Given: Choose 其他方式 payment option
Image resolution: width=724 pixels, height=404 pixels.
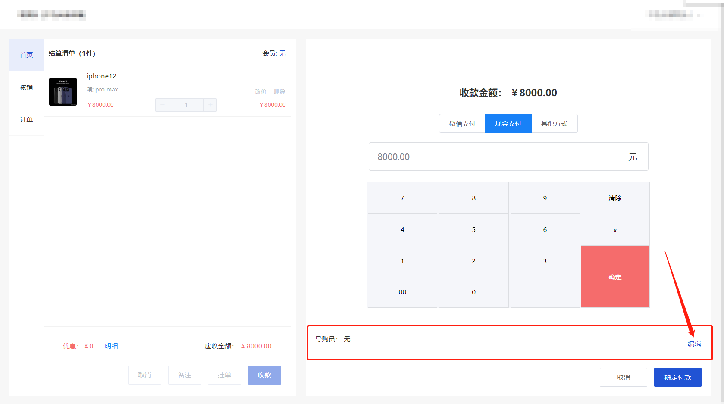Looking at the screenshot, I should (554, 124).
